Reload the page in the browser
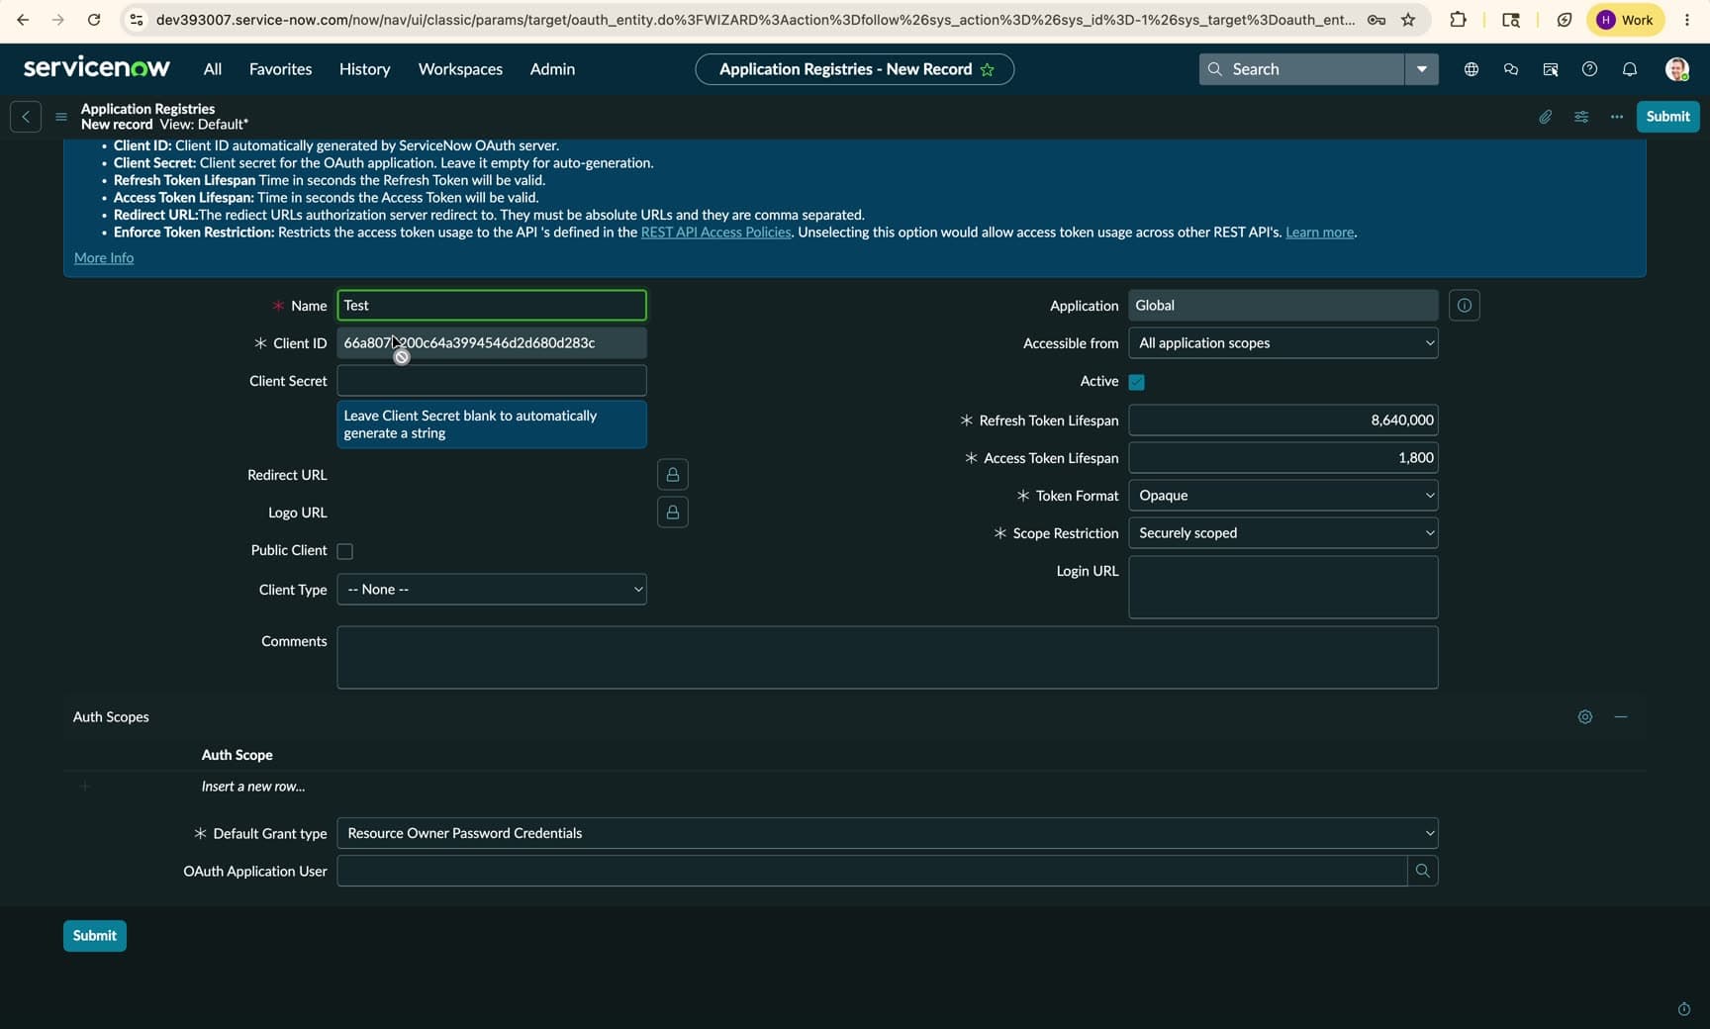1710x1029 pixels. 94,20
